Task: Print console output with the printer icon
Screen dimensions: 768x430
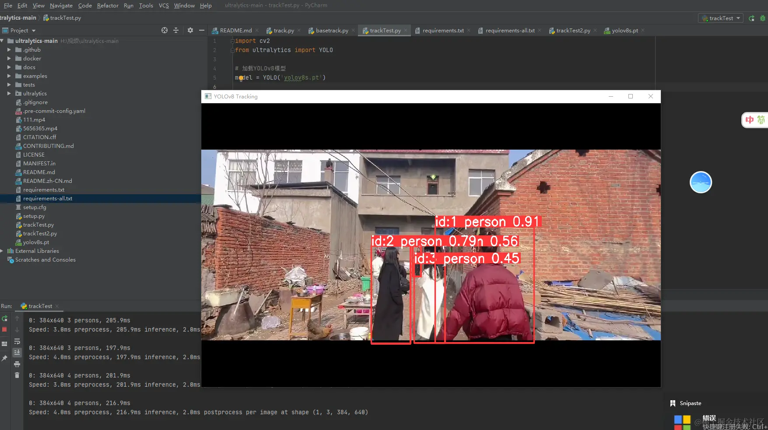Action: (x=17, y=364)
